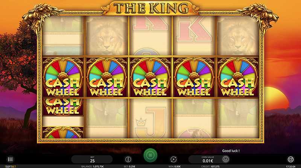Open the hamburger menu icon
The image size is (301, 168).
11,159
